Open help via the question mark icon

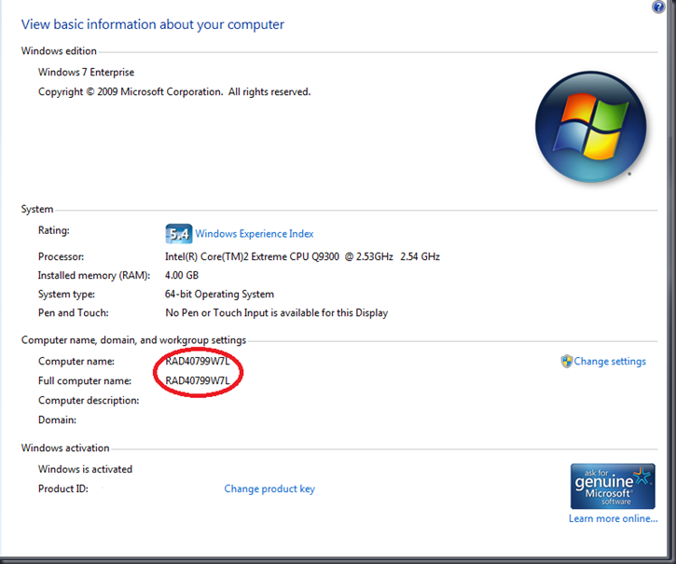coord(658,7)
